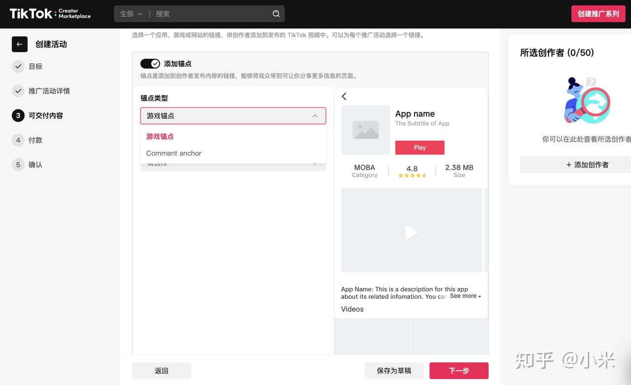Click the App name placeholder image icon
The height and width of the screenshot is (385, 631).
(365, 129)
